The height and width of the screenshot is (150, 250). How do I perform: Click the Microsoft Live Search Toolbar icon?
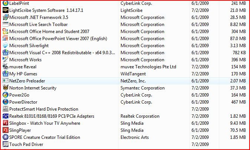pos(6,25)
